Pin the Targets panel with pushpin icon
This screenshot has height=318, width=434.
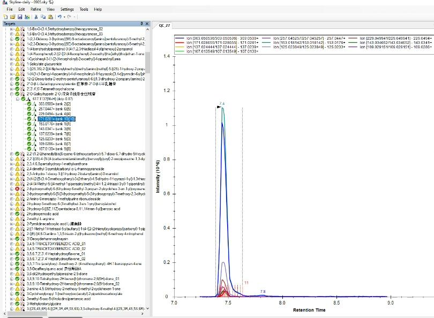pyautogui.click(x=141, y=24)
